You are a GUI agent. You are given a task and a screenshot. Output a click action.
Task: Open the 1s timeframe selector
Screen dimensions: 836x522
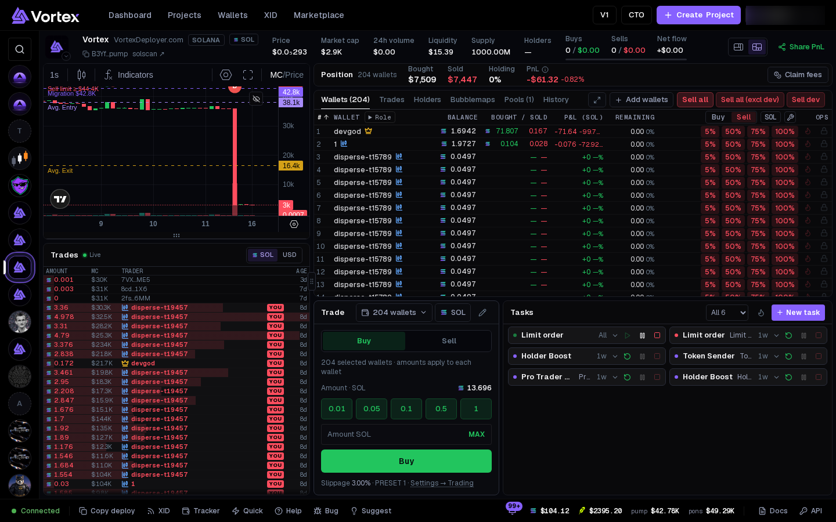click(54, 75)
